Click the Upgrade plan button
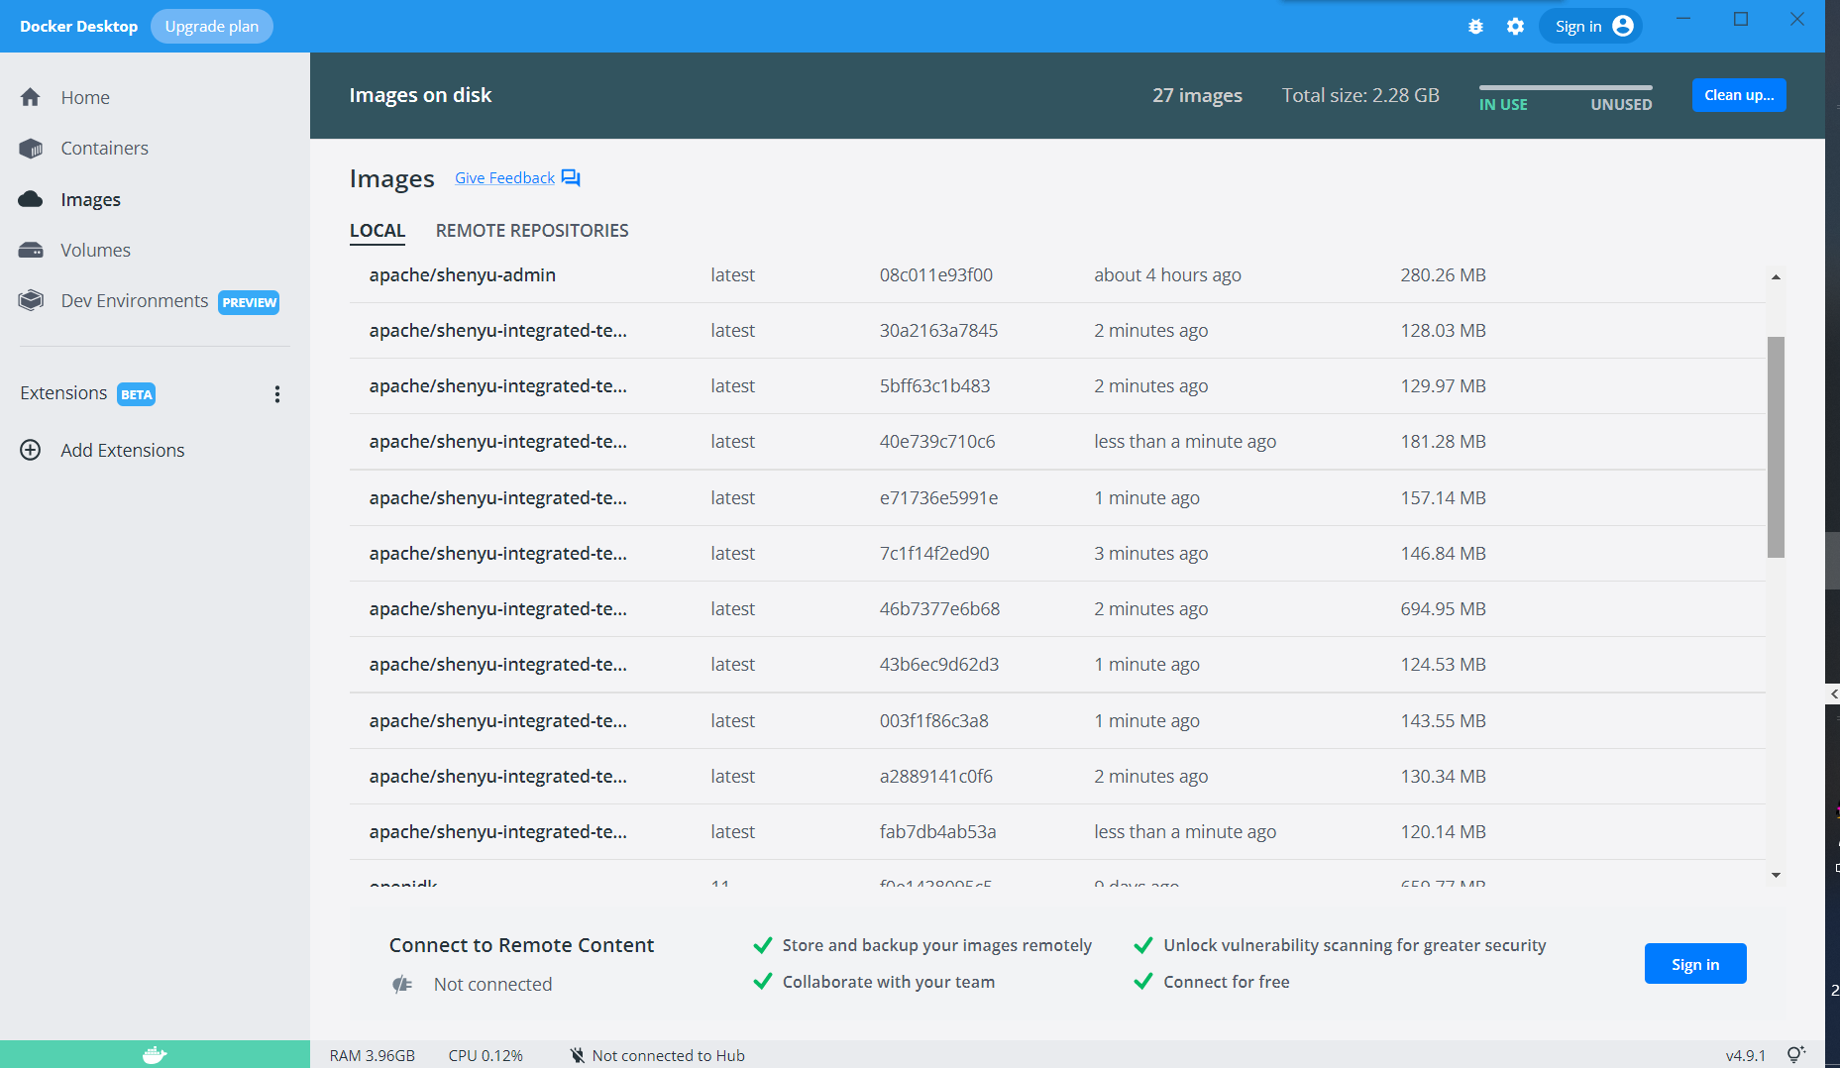 coord(212,26)
